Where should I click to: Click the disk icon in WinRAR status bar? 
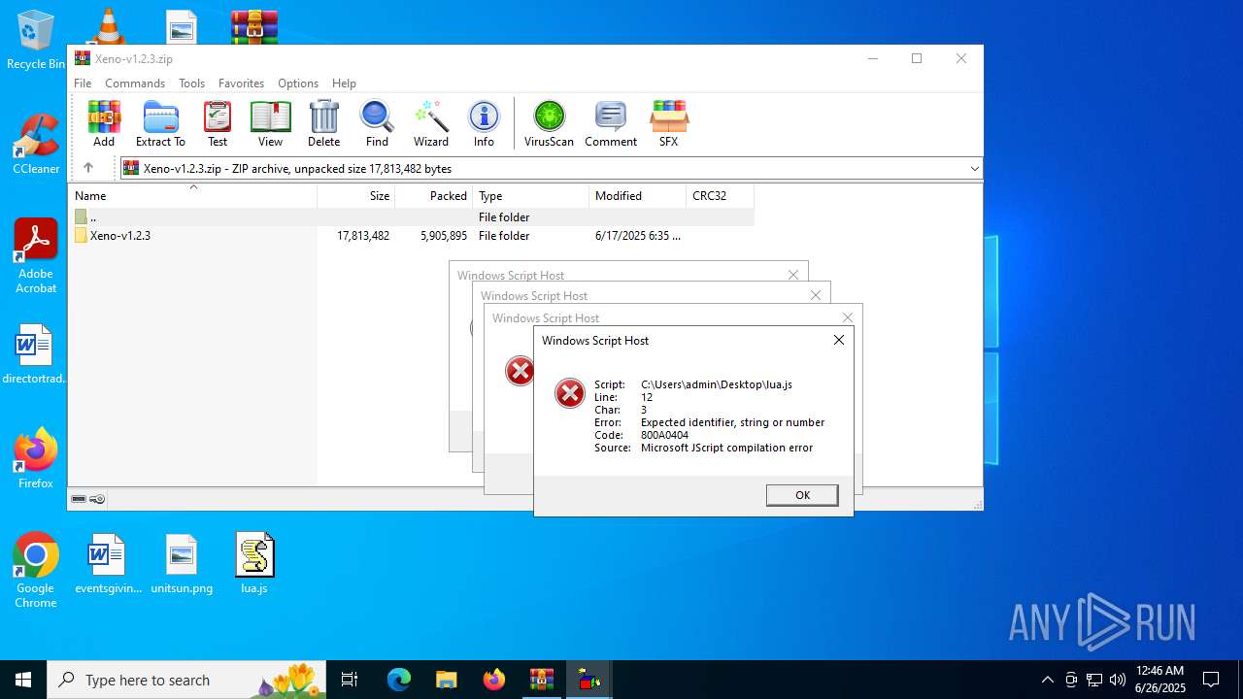pos(79,499)
